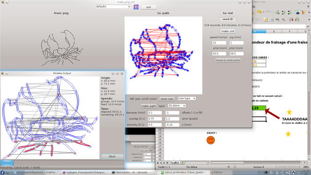
Task: Click the currency number format icon
Action: 265,20
